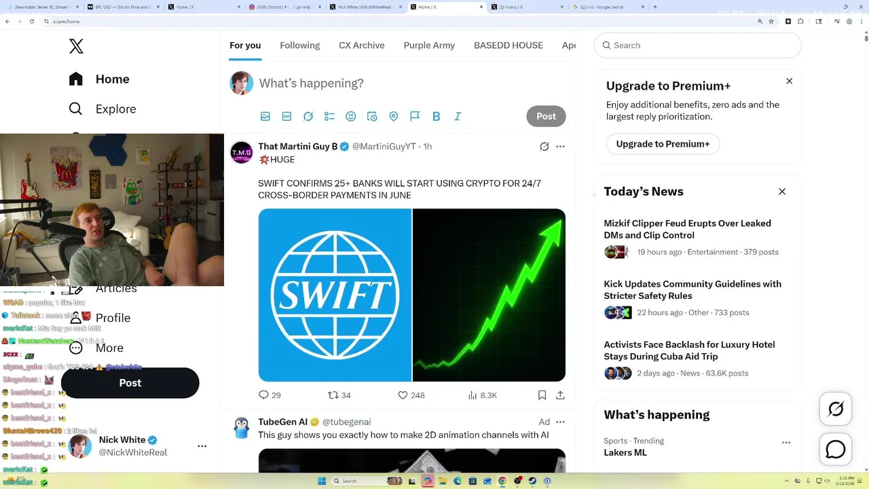Open Explore in the left sidebar
The height and width of the screenshot is (489, 869).
pos(103,109)
